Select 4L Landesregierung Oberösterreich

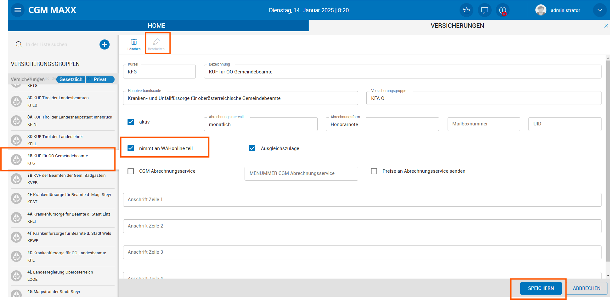(x=63, y=276)
